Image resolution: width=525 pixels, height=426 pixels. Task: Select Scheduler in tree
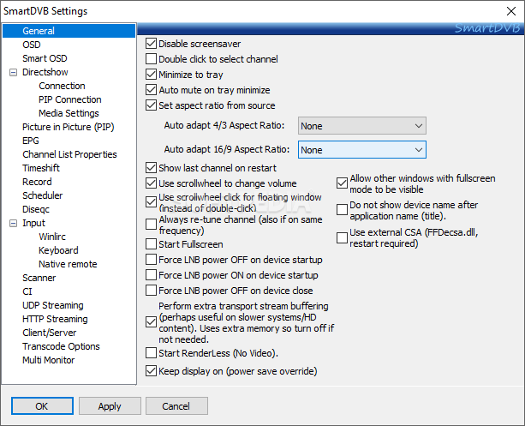pyautogui.click(x=43, y=195)
